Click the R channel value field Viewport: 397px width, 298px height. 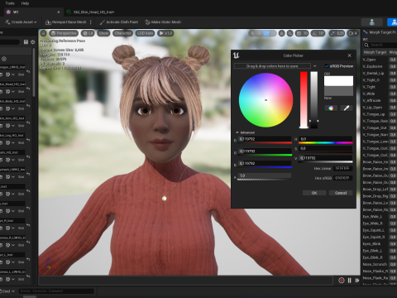265,139
